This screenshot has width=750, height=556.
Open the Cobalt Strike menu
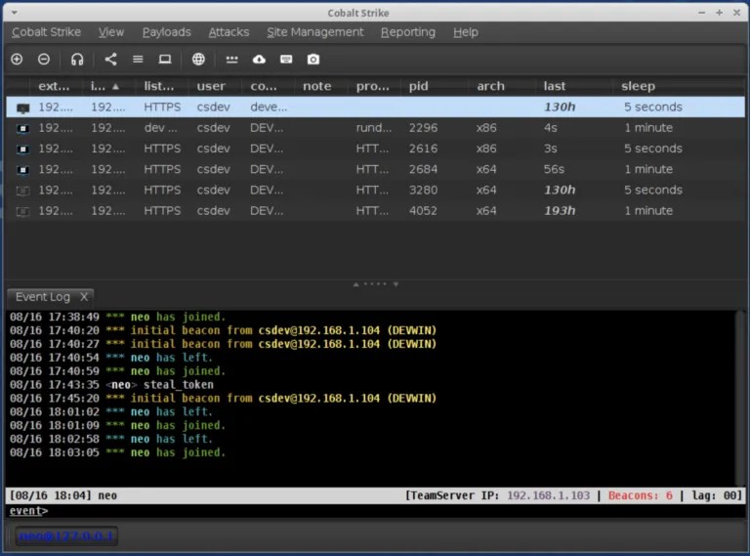[x=47, y=32]
